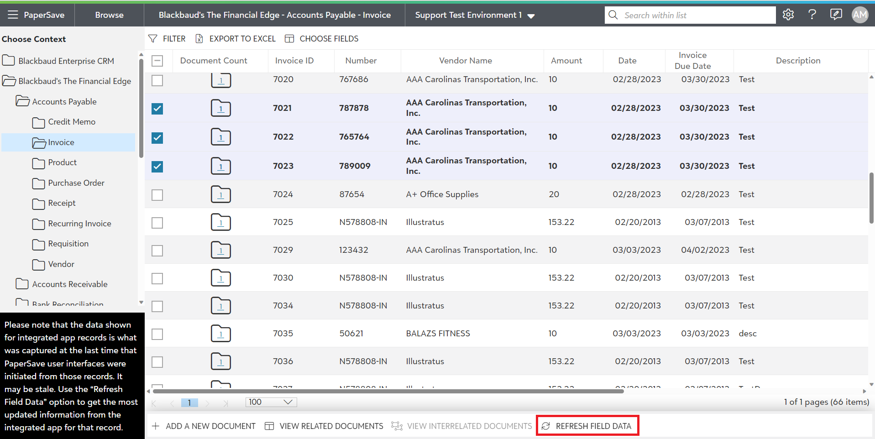The width and height of the screenshot is (875, 439).
Task: Click the Filter funnel icon
Action: pyautogui.click(x=153, y=39)
